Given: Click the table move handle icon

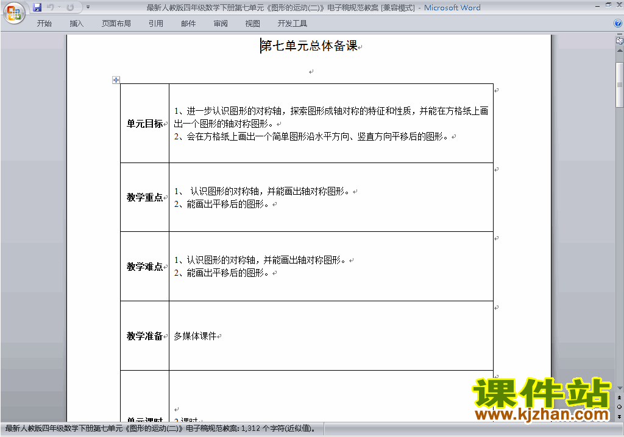Looking at the screenshot, I should [x=116, y=80].
